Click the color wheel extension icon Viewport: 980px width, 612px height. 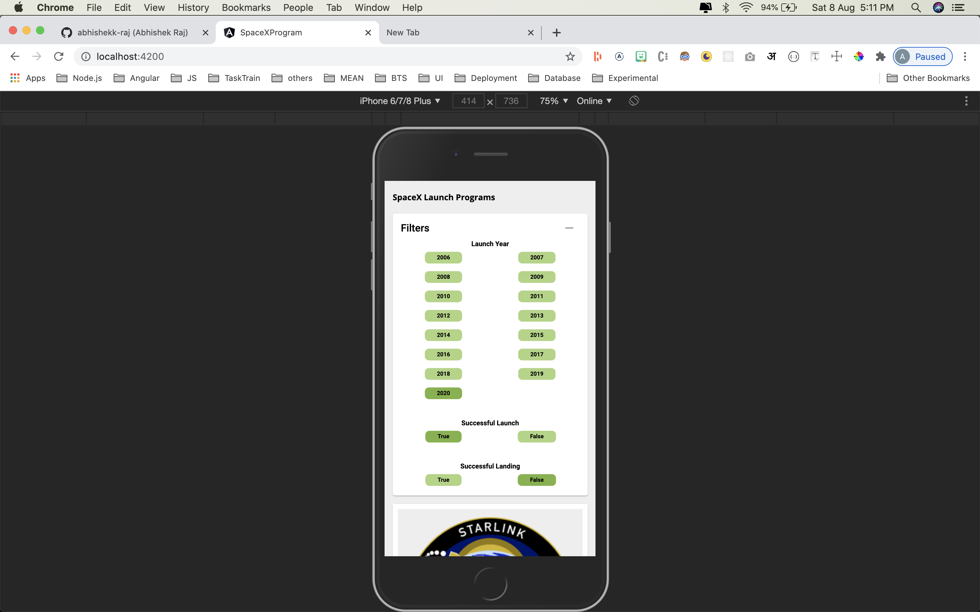pyautogui.click(x=859, y=56)
